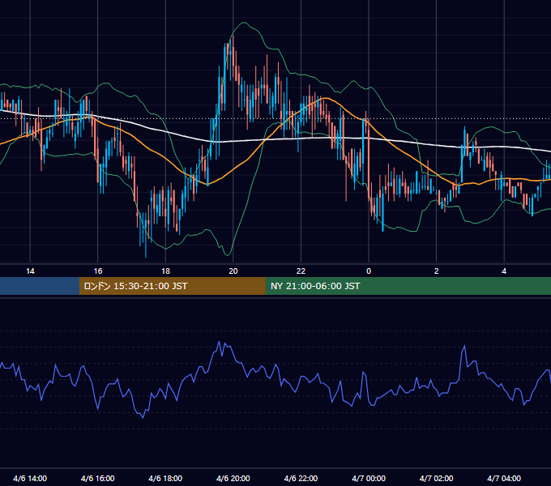Click the '4' hour label on price chart axis
Image resolution: width=551 pixels, height=486 pixels.
click(x=504, y=271)
